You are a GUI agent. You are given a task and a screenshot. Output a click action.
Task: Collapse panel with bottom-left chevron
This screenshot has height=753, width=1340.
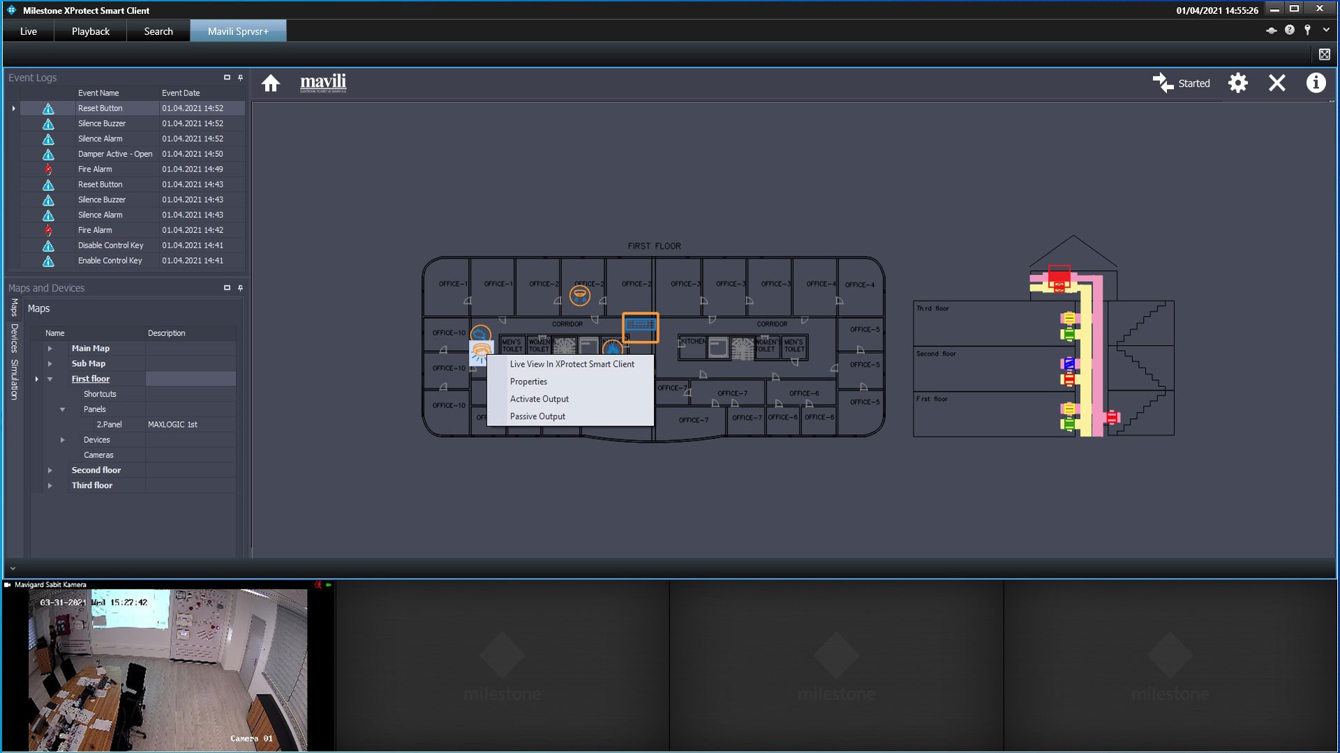(13, 568)
